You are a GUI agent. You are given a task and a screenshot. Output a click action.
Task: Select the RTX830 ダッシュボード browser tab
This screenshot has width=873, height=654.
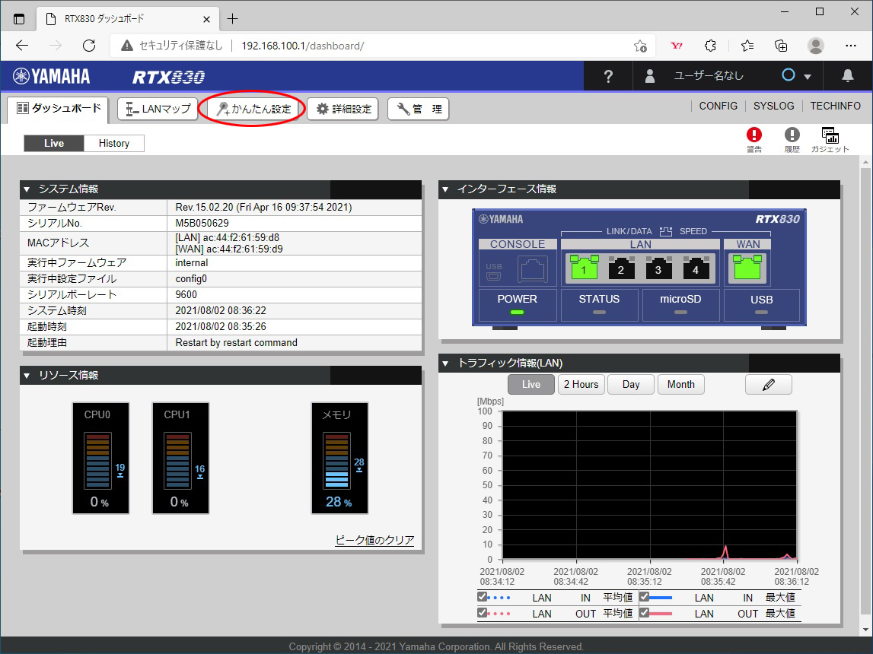click(x=128, y=19)
